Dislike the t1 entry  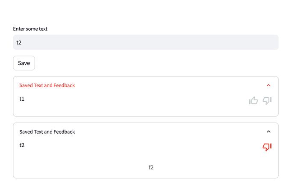(x=267, y=101)
